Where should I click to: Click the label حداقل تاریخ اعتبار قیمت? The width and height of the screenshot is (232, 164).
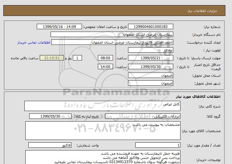coord(207,67)
